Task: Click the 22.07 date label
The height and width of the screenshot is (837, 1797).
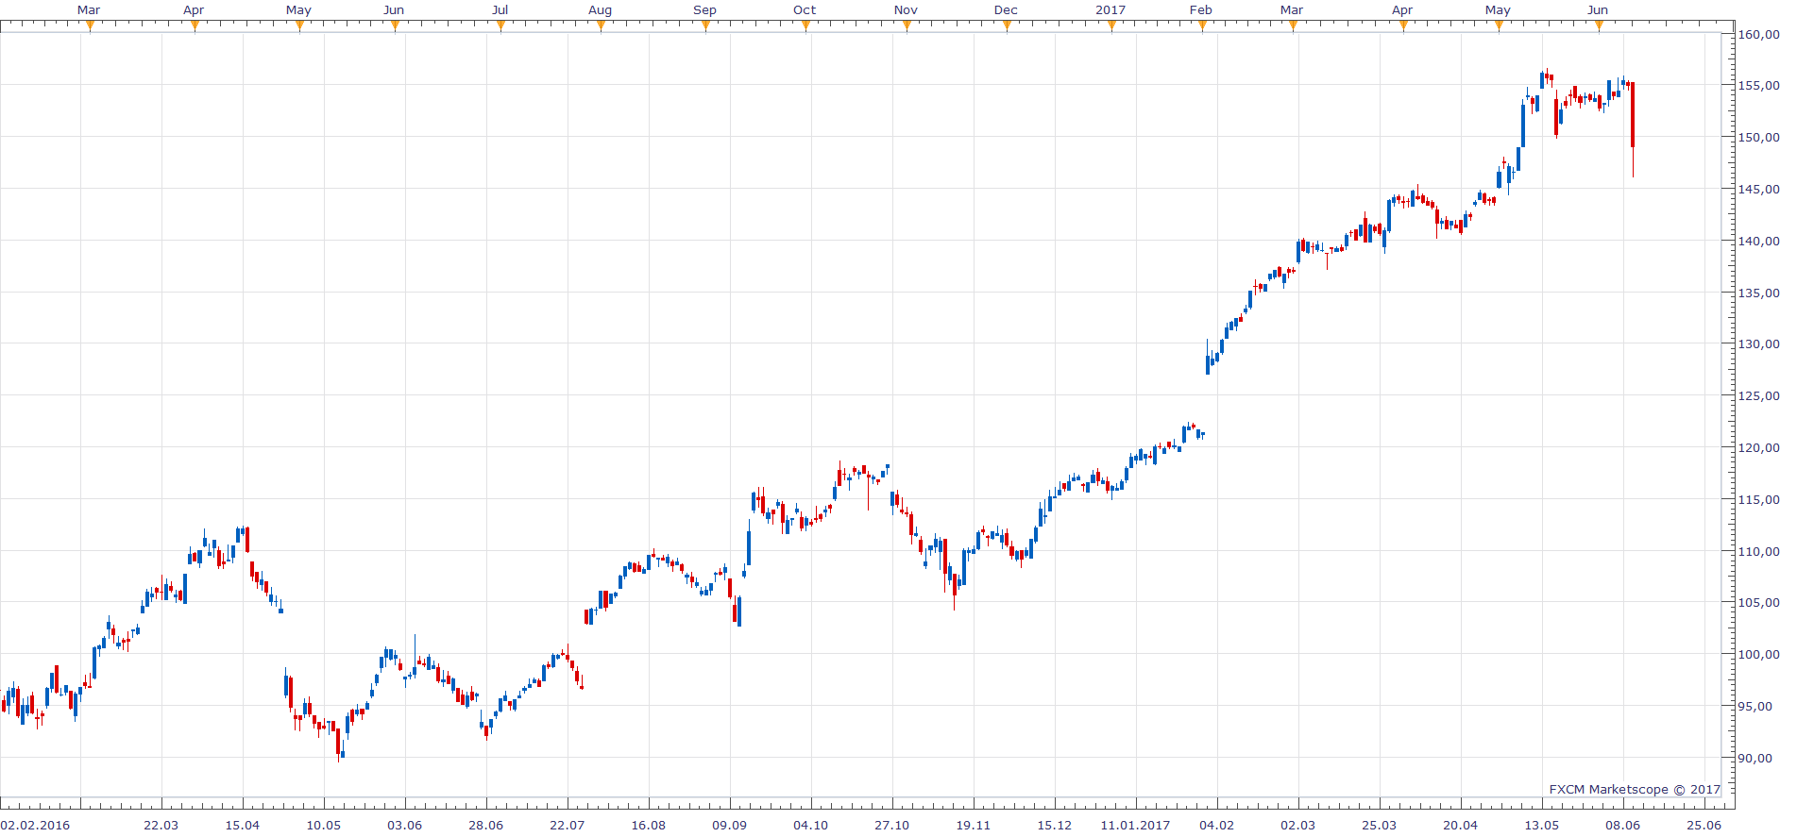Action: pos(567,825)
